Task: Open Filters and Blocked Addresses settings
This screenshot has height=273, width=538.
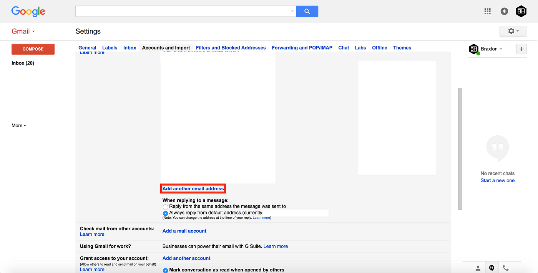Action: point(231,48)
